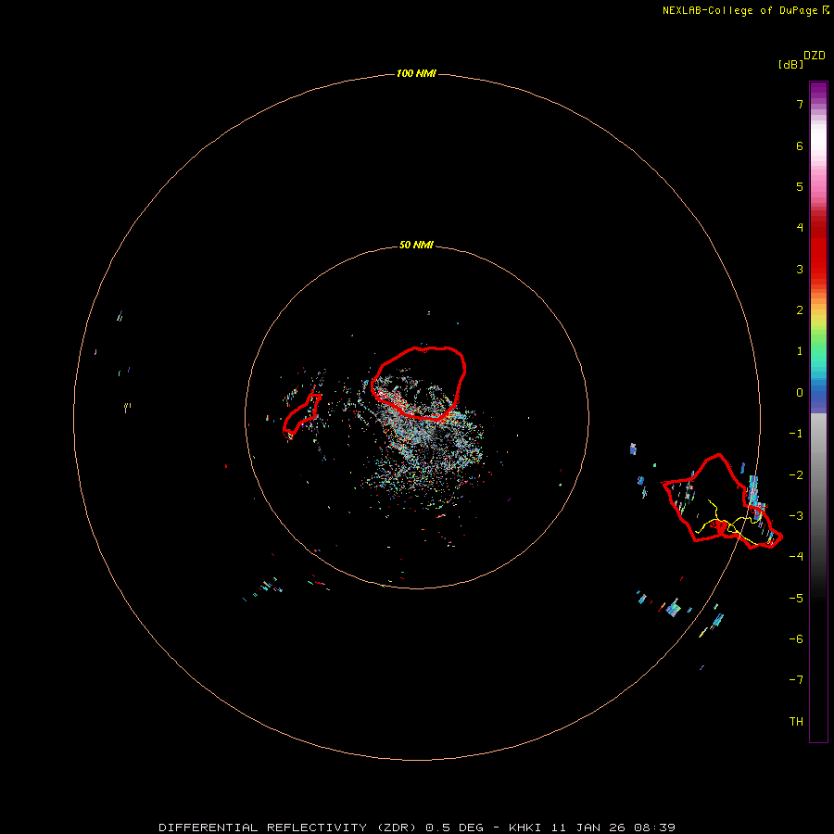
Task: Click the -1 value on the color scale
Action: [x=796, y=434]
